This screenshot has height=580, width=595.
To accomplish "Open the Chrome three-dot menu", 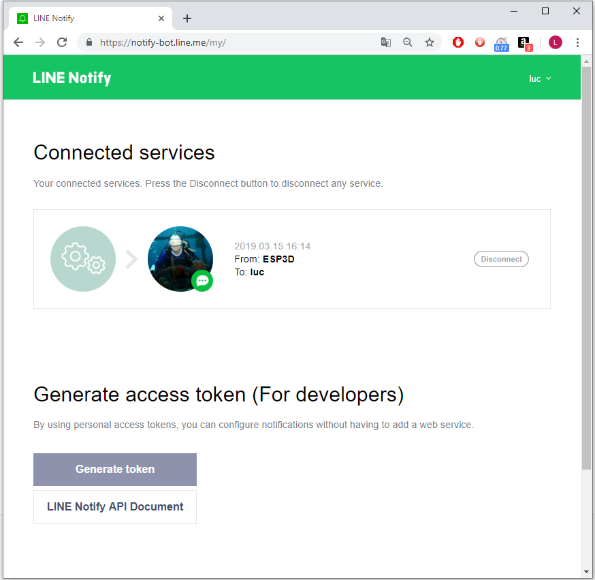I will (577, 42).
